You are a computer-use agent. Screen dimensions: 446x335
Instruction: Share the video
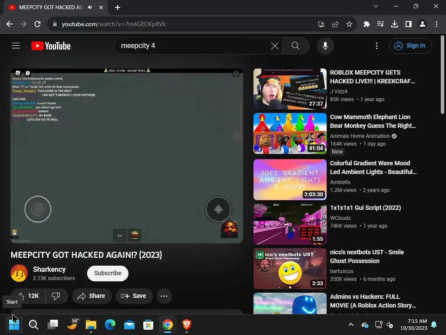[x=91, y=296]
